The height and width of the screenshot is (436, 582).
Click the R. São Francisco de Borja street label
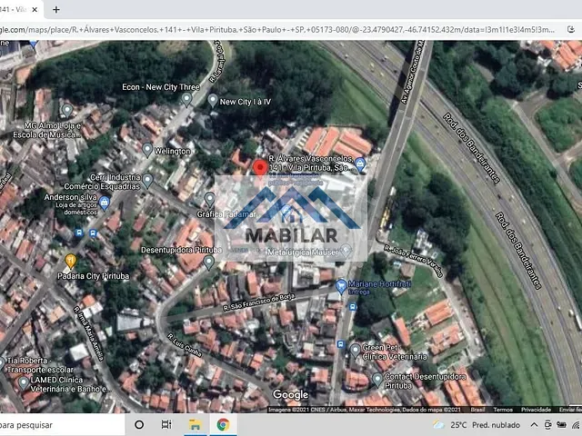(258, 302)
